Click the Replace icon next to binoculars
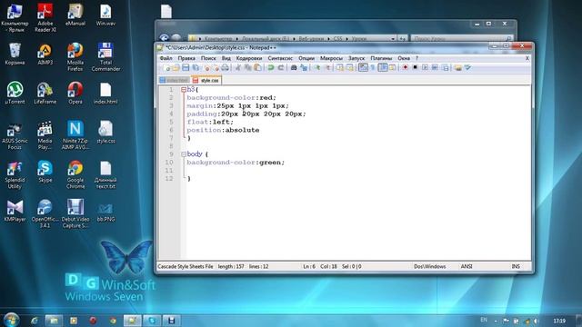The width and height of the screenshot is (582, 327). 304,67
